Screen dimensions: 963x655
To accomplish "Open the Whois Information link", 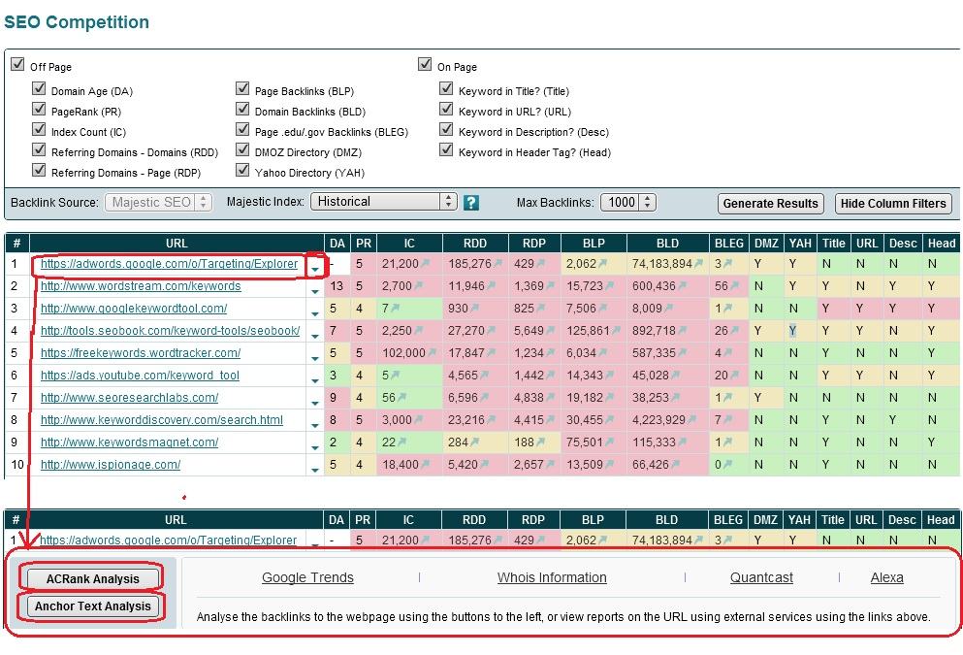I will [x=552, y=577].
